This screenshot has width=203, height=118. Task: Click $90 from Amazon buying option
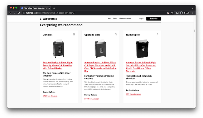(92, 99)
